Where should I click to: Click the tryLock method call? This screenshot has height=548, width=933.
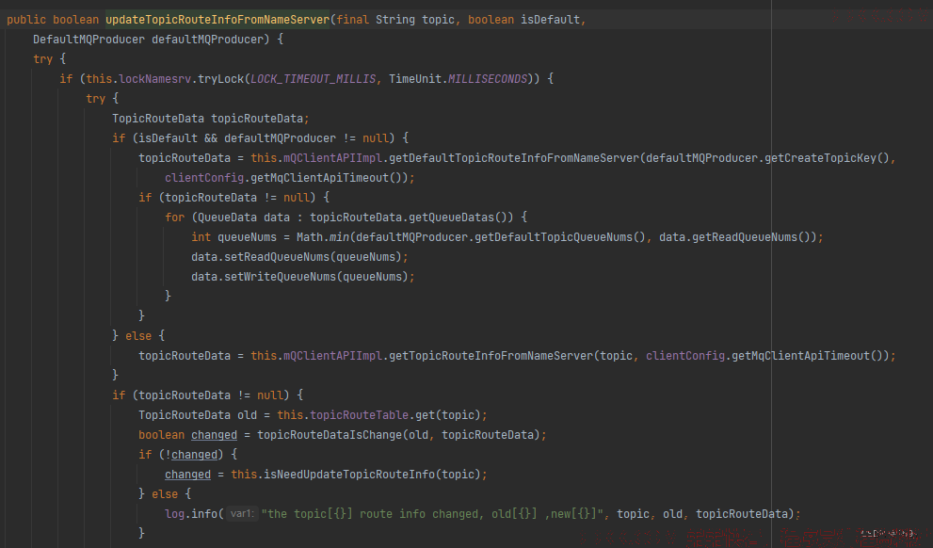(x=220, y=78)
